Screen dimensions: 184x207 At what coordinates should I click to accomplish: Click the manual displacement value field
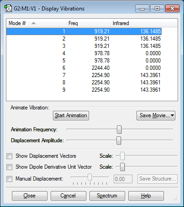click(123, 179)
